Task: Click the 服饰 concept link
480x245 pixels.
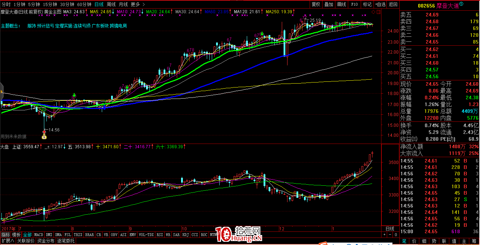Action: point(31,26)
